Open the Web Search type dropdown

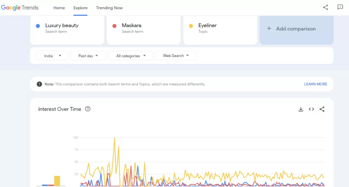(x=176, y=56)
